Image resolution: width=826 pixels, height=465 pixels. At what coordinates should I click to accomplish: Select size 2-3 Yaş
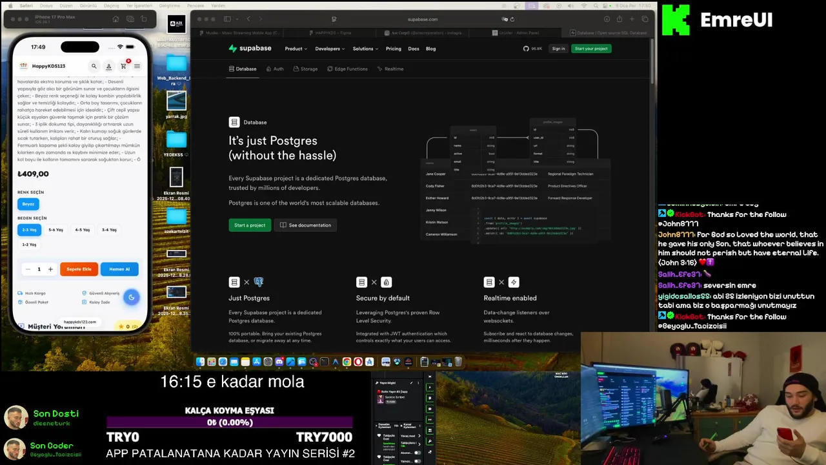(x=29, y=230)
